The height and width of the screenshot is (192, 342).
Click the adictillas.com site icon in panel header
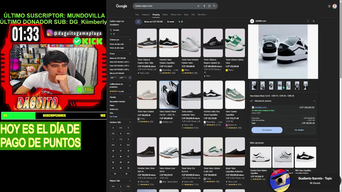252,21
